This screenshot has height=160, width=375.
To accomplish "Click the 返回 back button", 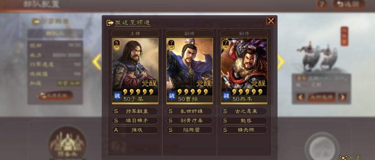I will pyautogui.click(x=349, y=4).
